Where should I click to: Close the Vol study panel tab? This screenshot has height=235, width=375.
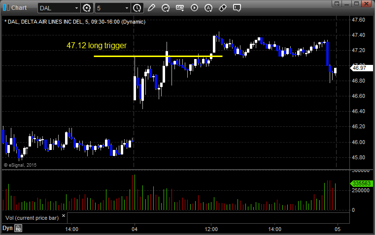(x=64, y=215)
